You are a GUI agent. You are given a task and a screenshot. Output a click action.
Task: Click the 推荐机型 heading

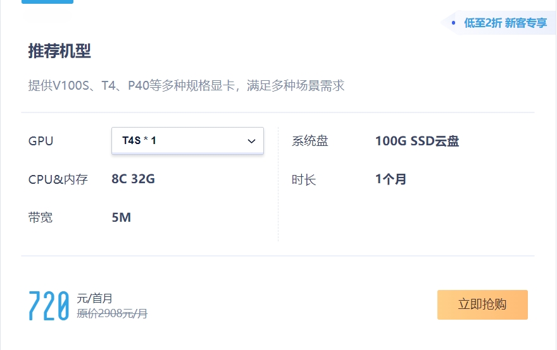pos(59,51)
